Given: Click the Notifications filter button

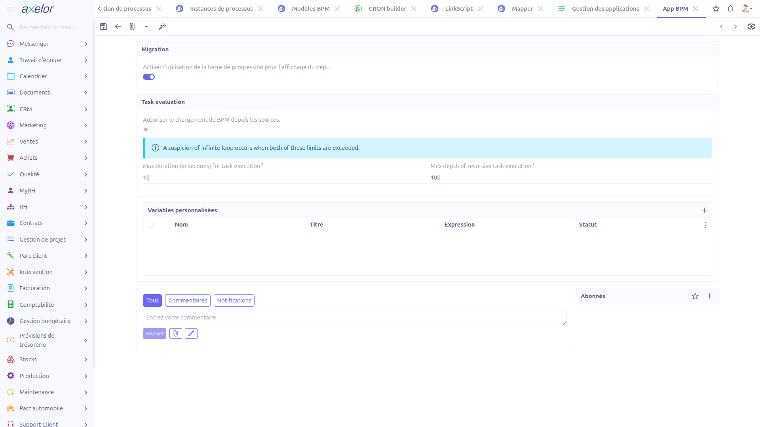Looking at the screenshot, I should point(234,300).
